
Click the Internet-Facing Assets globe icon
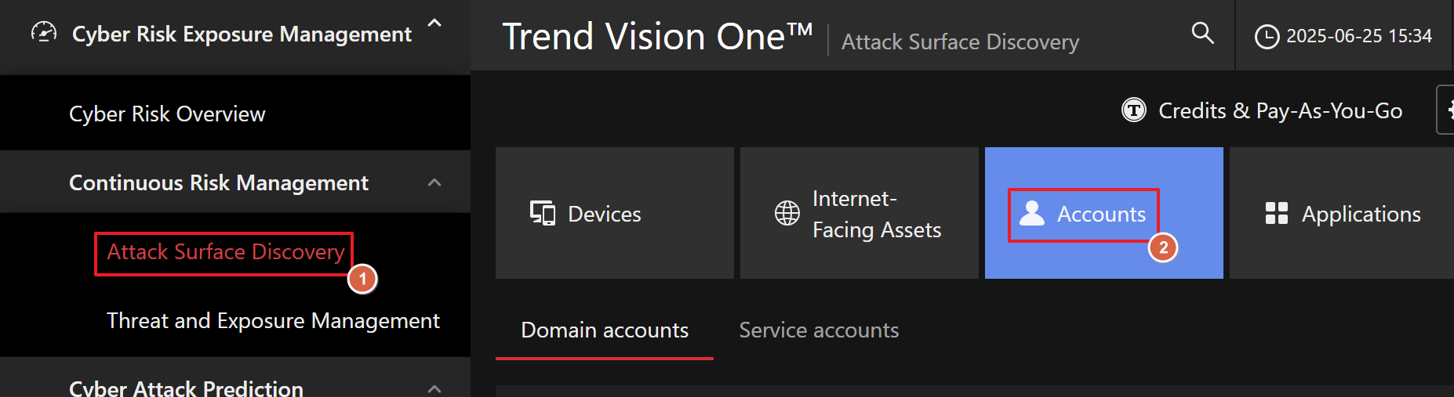787,213
